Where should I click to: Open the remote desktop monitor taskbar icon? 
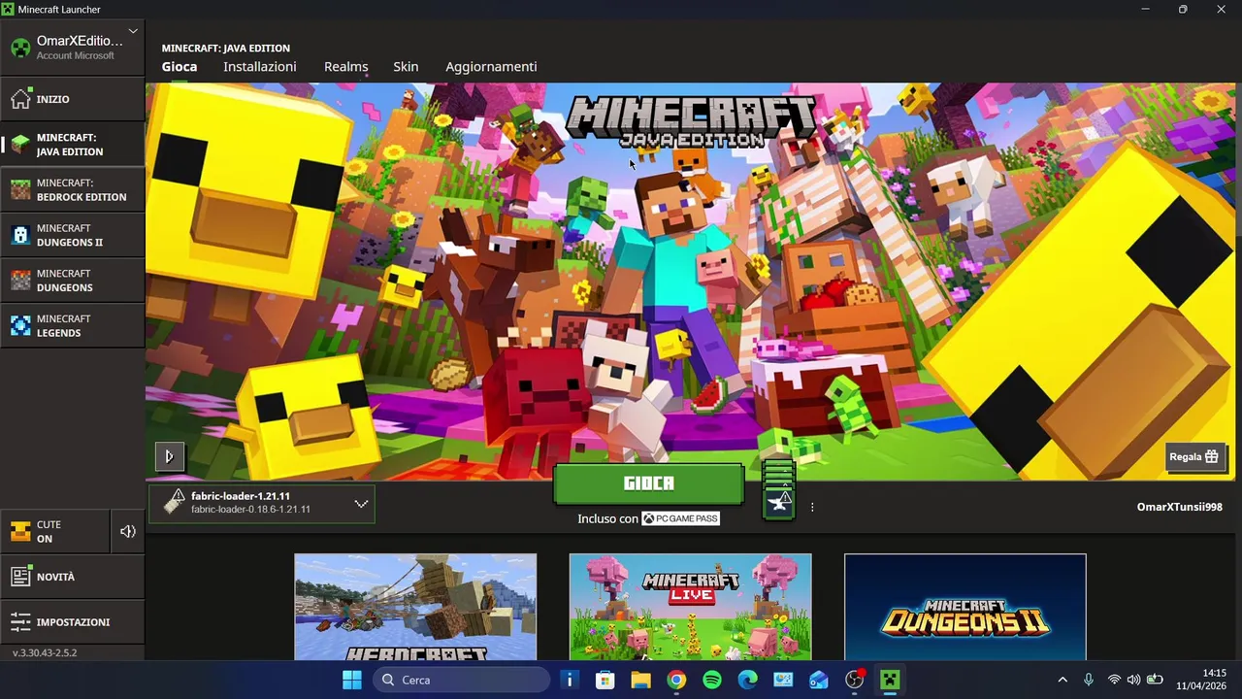pyautogui.click(x=783, y=680)
